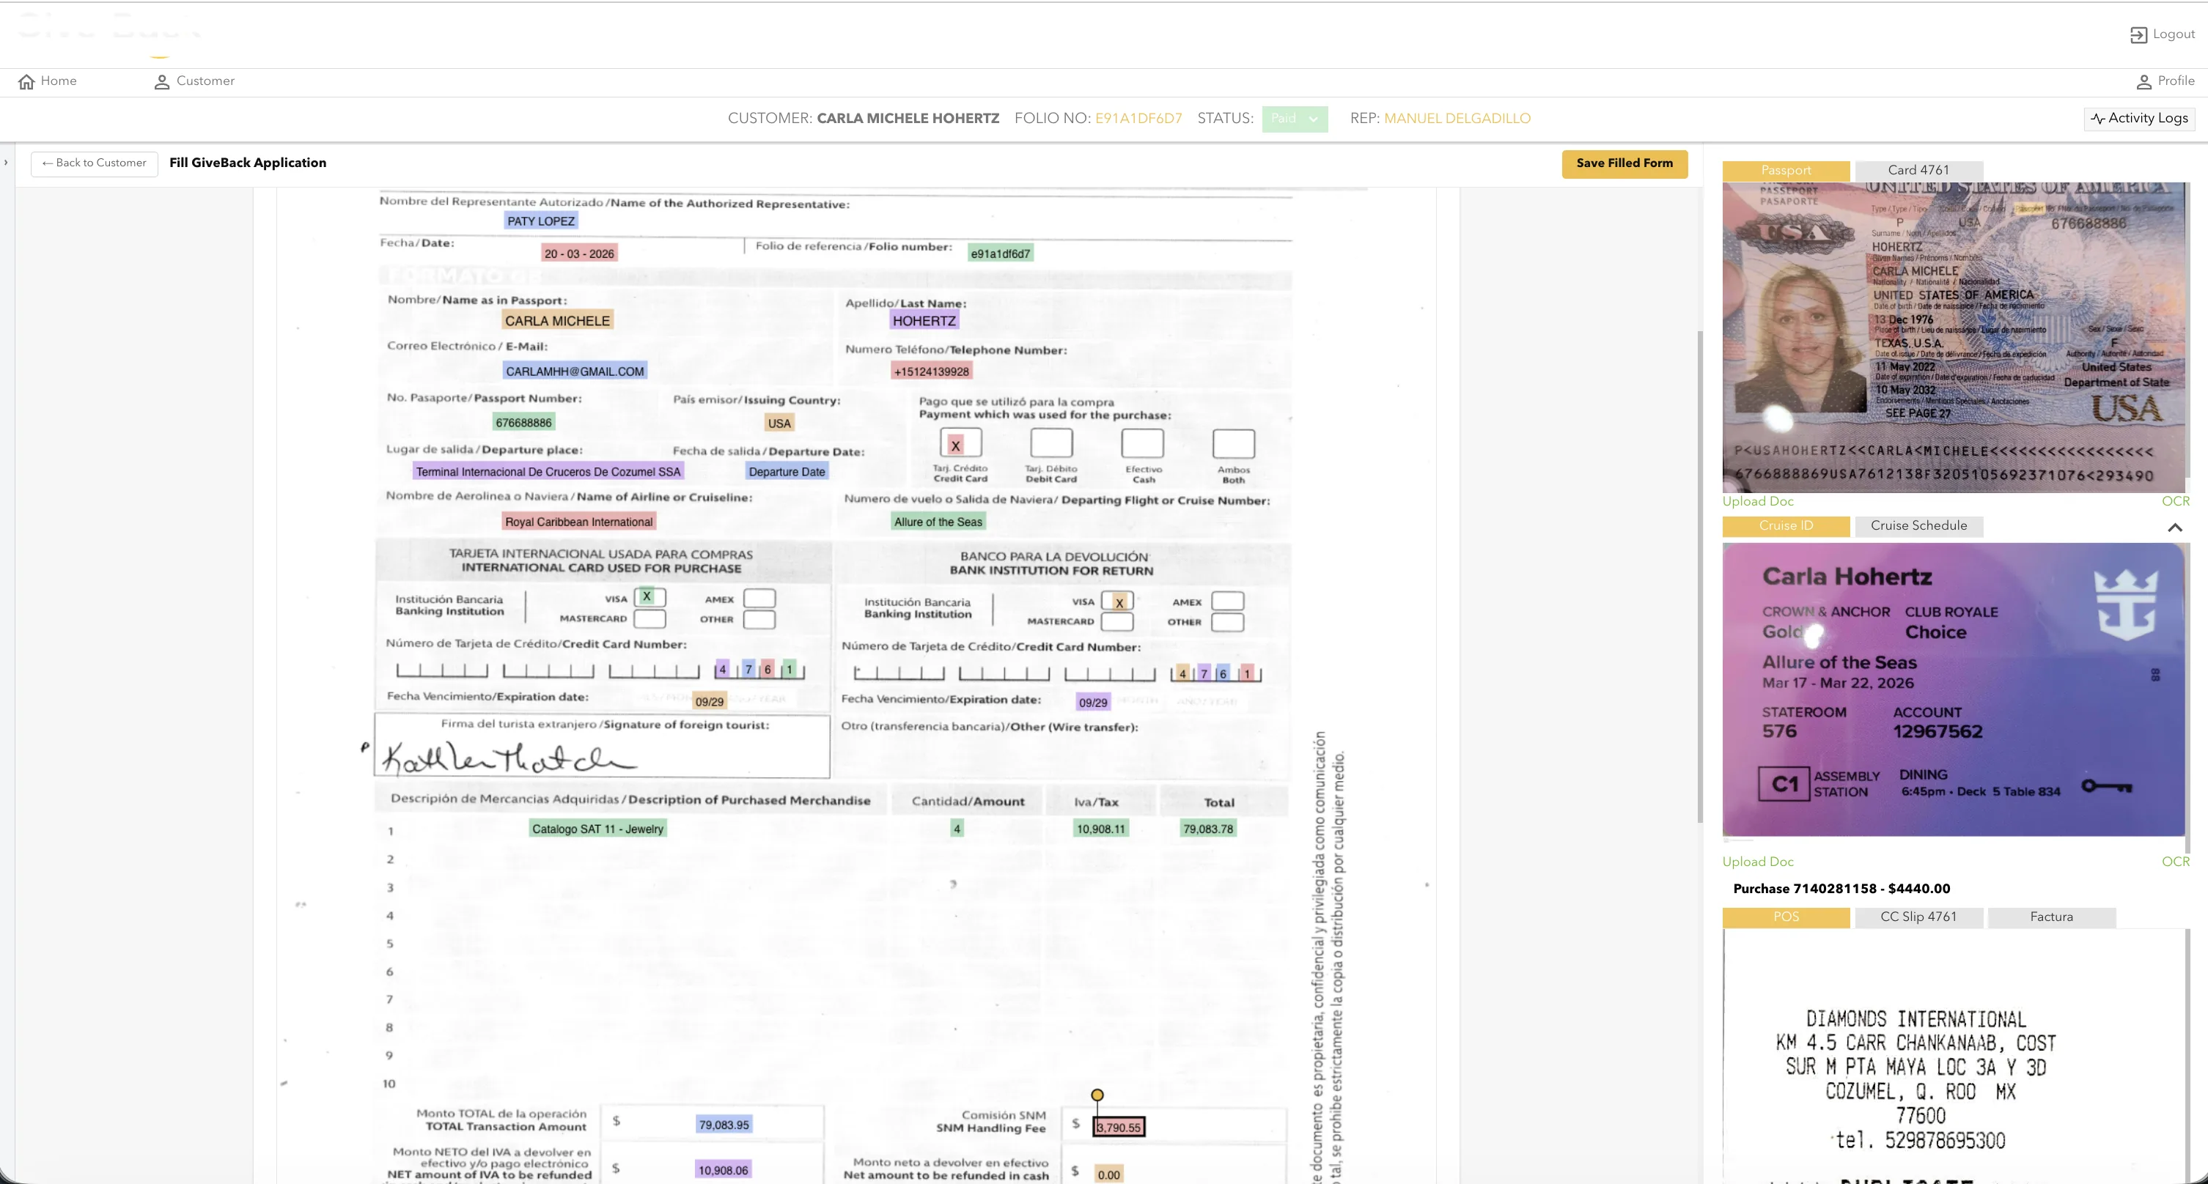Expand the left sidebar chevron
Image resolution: width=2208 pixels, height=1184 pixels.
pyautogui.click(x=6, y=162)
